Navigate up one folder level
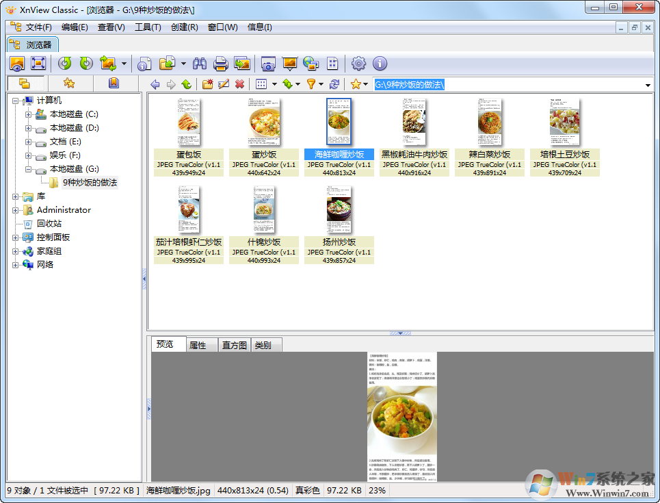 (186, 83)
